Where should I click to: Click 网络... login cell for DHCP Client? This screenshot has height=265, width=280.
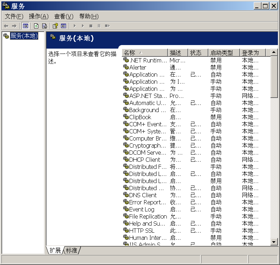pos(250,160)
